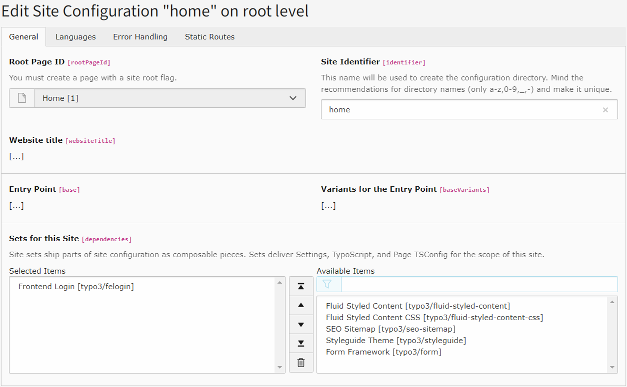Move selected item to top
This screenshot has width=627, height=387.
[301, 286]
